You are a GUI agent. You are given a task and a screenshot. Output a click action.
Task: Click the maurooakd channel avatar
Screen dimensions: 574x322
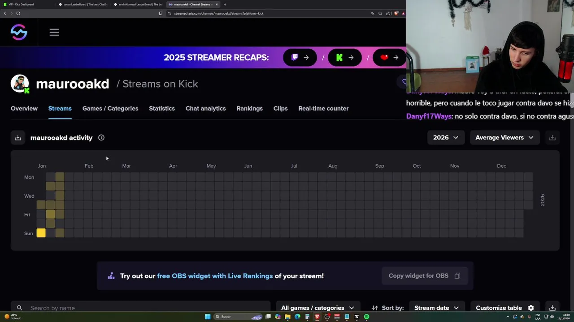click(x=20, y=84)
